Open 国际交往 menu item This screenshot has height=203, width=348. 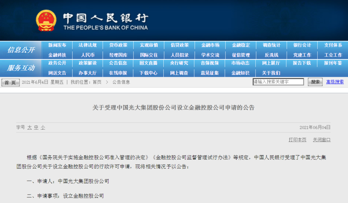click(149, 55)
